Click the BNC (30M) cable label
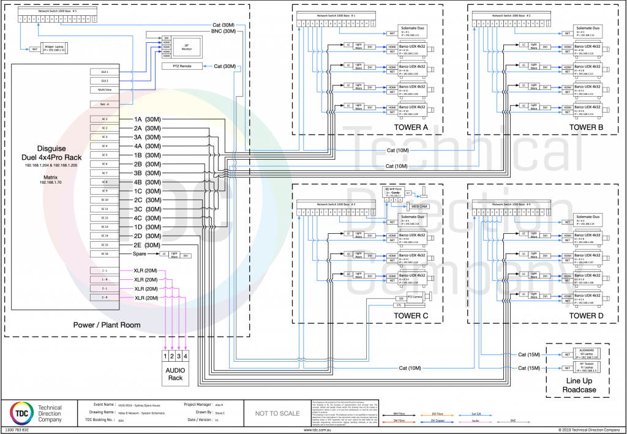The height and width of the screenshot is (434, 627). (x=223, y=31)
